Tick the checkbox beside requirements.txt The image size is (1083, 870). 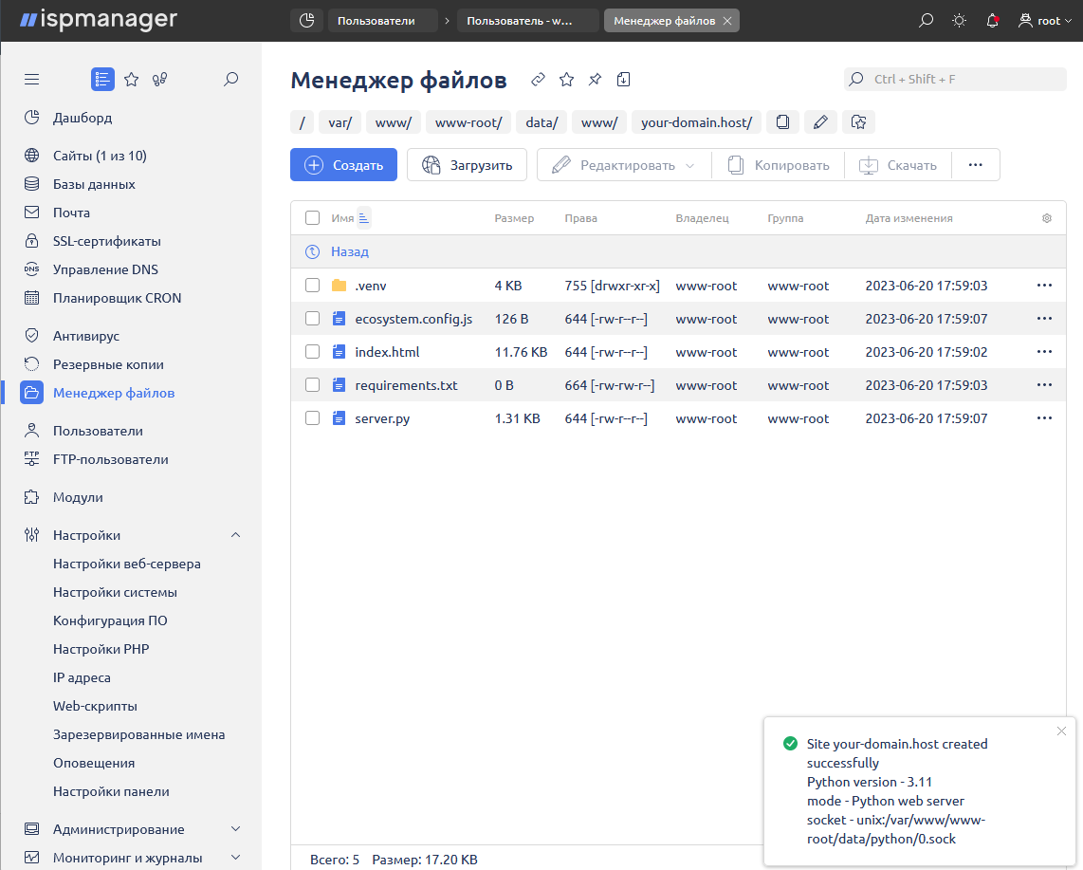pyautogui.click(x=312, y=384)
